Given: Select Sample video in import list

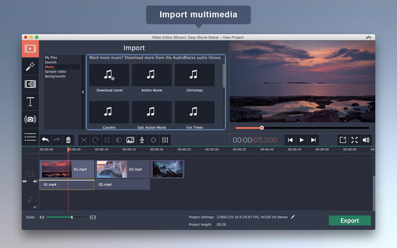Looking at the screenshot, I should click(x=55, y=71).
